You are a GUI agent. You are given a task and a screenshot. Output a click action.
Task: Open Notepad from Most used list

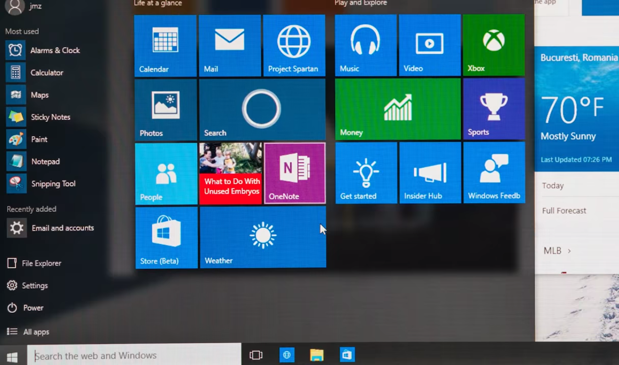33,162
